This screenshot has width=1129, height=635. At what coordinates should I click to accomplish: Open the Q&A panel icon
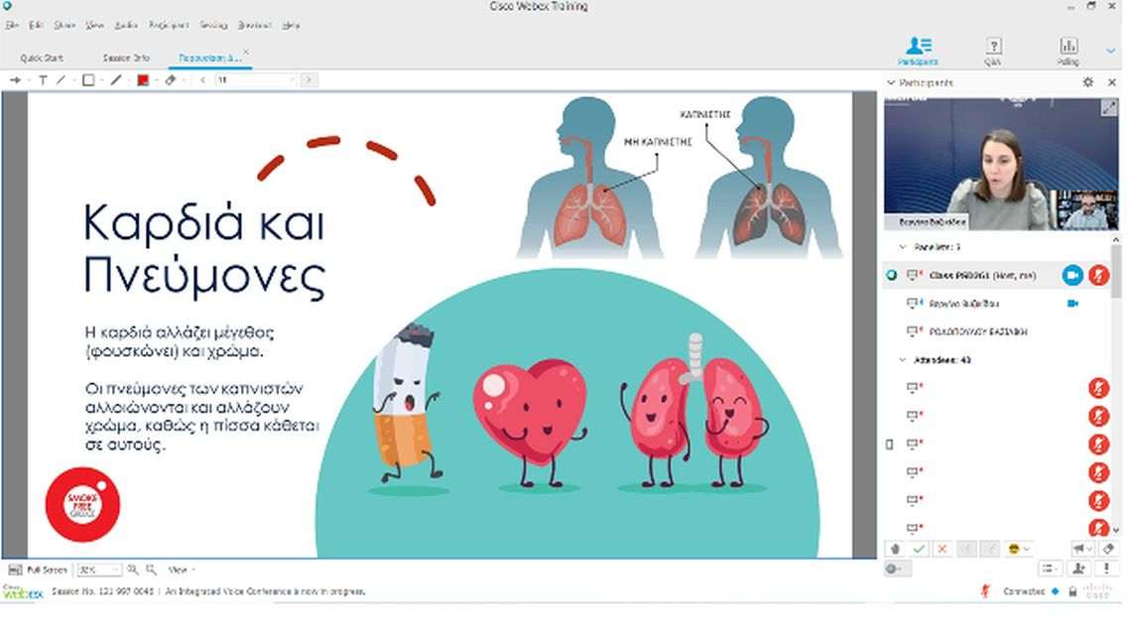tap(994, 52)
